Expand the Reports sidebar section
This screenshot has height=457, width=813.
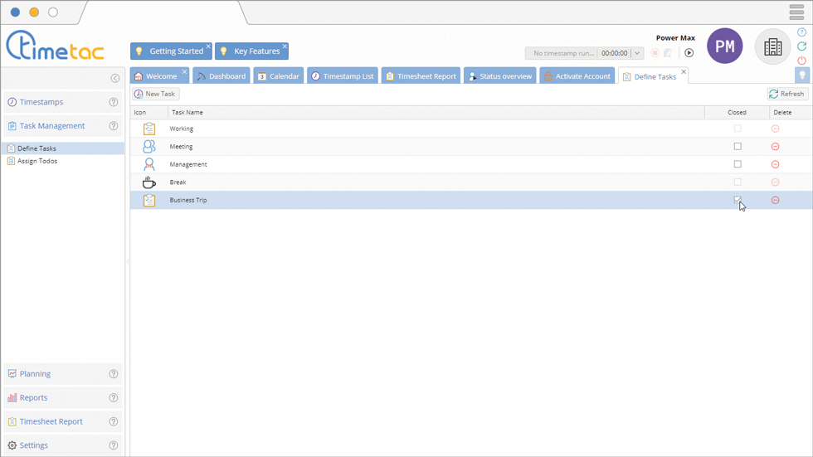(x=63, y=398)
